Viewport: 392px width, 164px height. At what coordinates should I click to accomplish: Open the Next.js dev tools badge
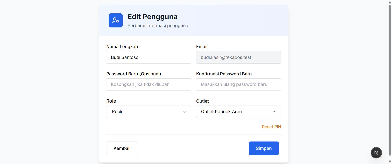coord(376,153)
